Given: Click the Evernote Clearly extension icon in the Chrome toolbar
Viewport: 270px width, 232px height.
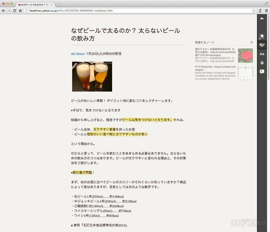Looking at the screenshot, I should [261, 11].
